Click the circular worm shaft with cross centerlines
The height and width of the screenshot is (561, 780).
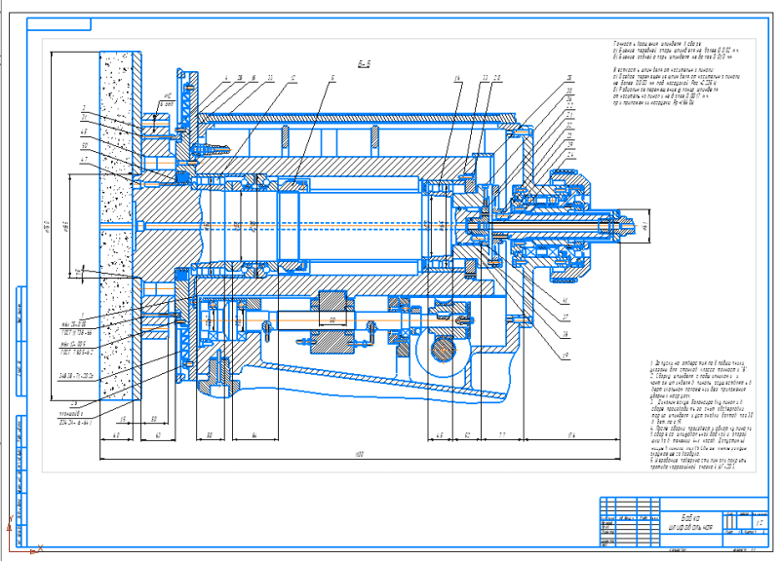pos(443,351)
